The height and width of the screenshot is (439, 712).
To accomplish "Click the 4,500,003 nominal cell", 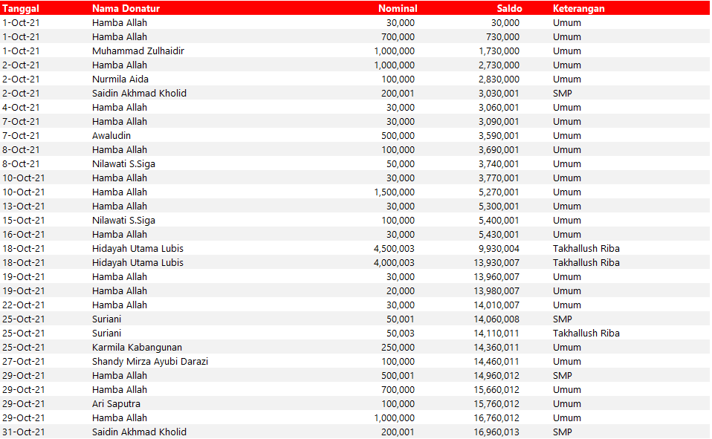I will coord(394,249).
